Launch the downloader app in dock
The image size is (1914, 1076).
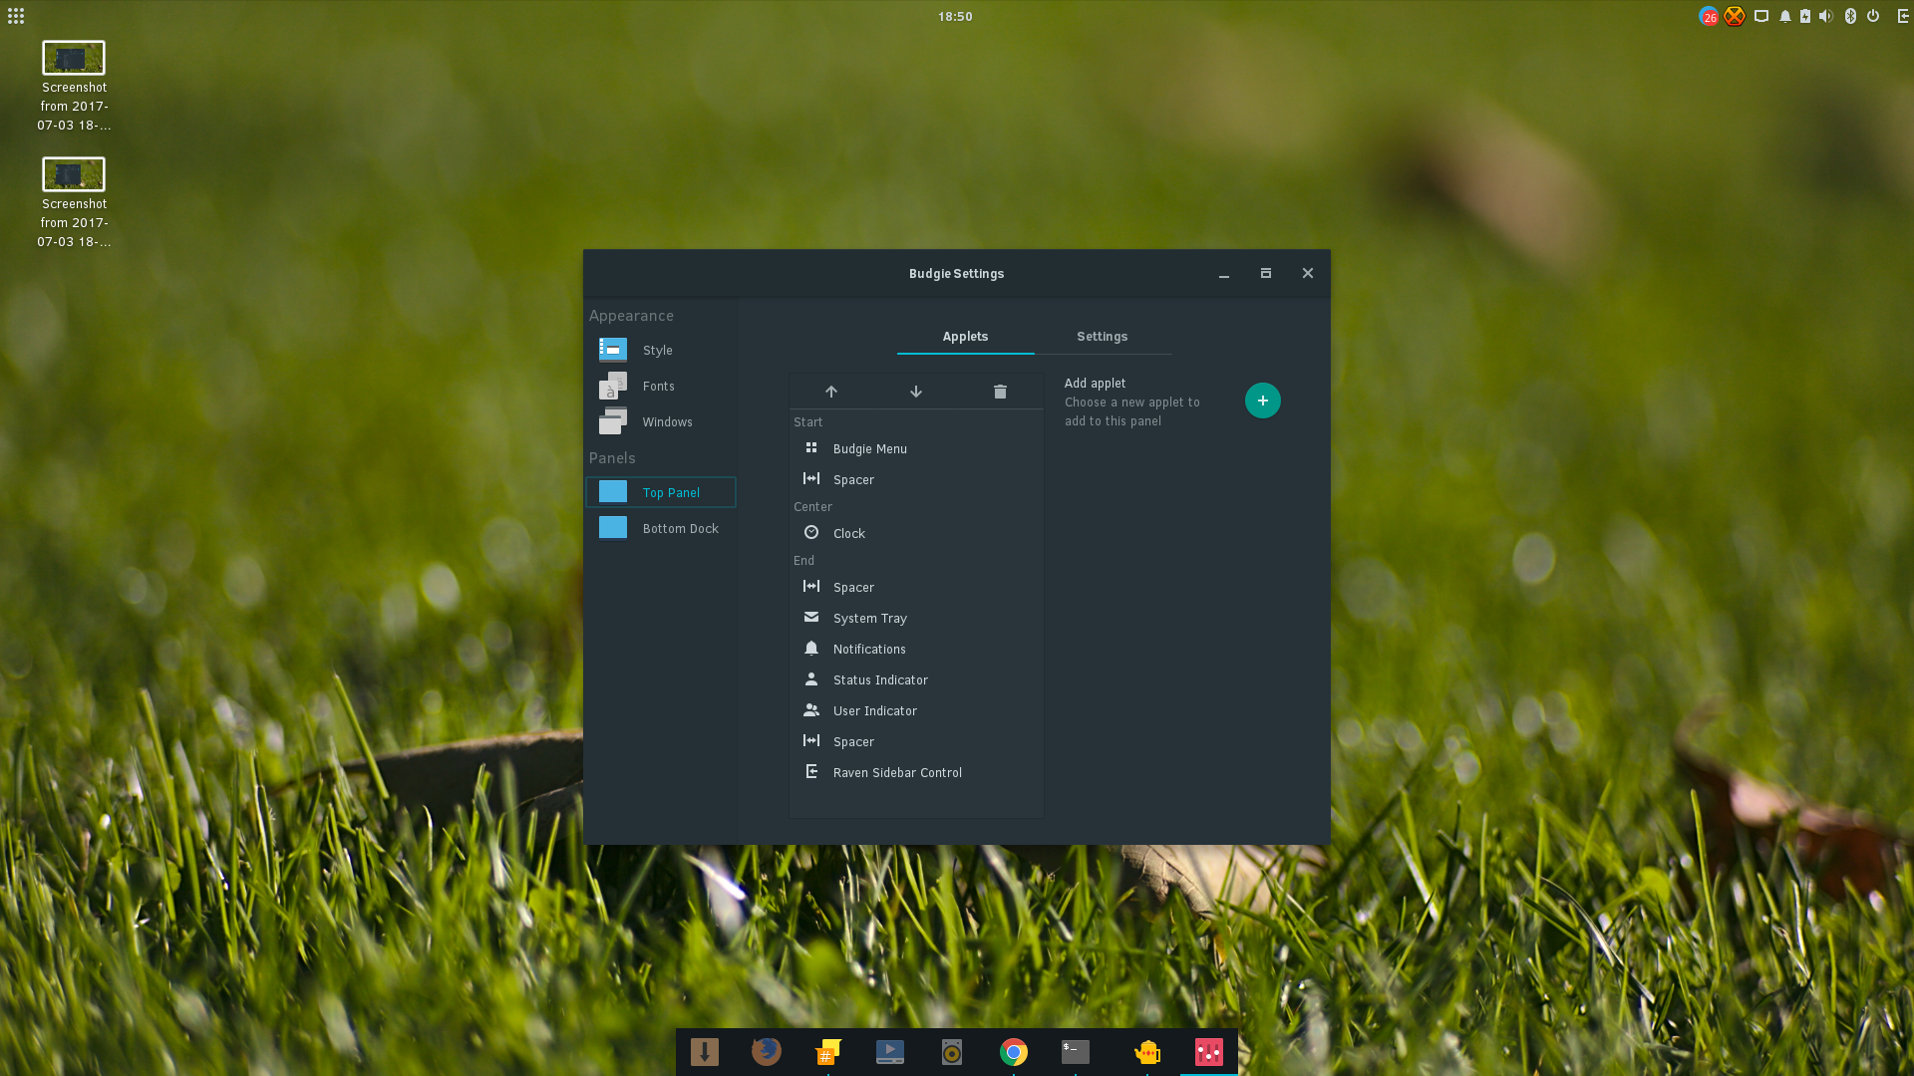(x=705, y=1052)
